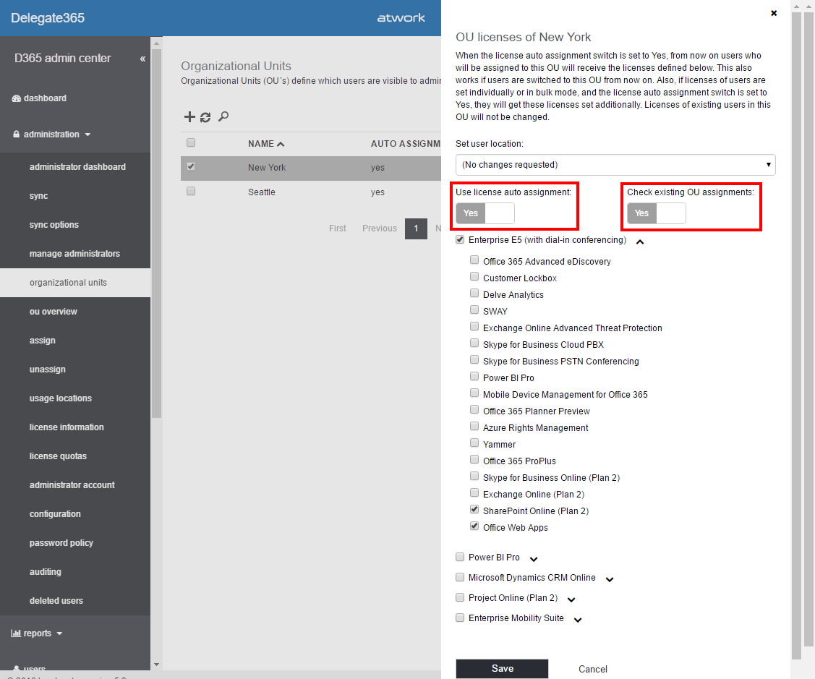
Task: Check Azure Rights Management
Action: [x=474, y=427]
